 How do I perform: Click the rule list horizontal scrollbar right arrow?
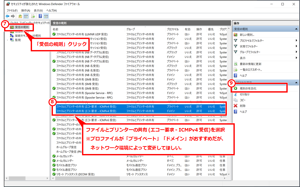(225, 178)
